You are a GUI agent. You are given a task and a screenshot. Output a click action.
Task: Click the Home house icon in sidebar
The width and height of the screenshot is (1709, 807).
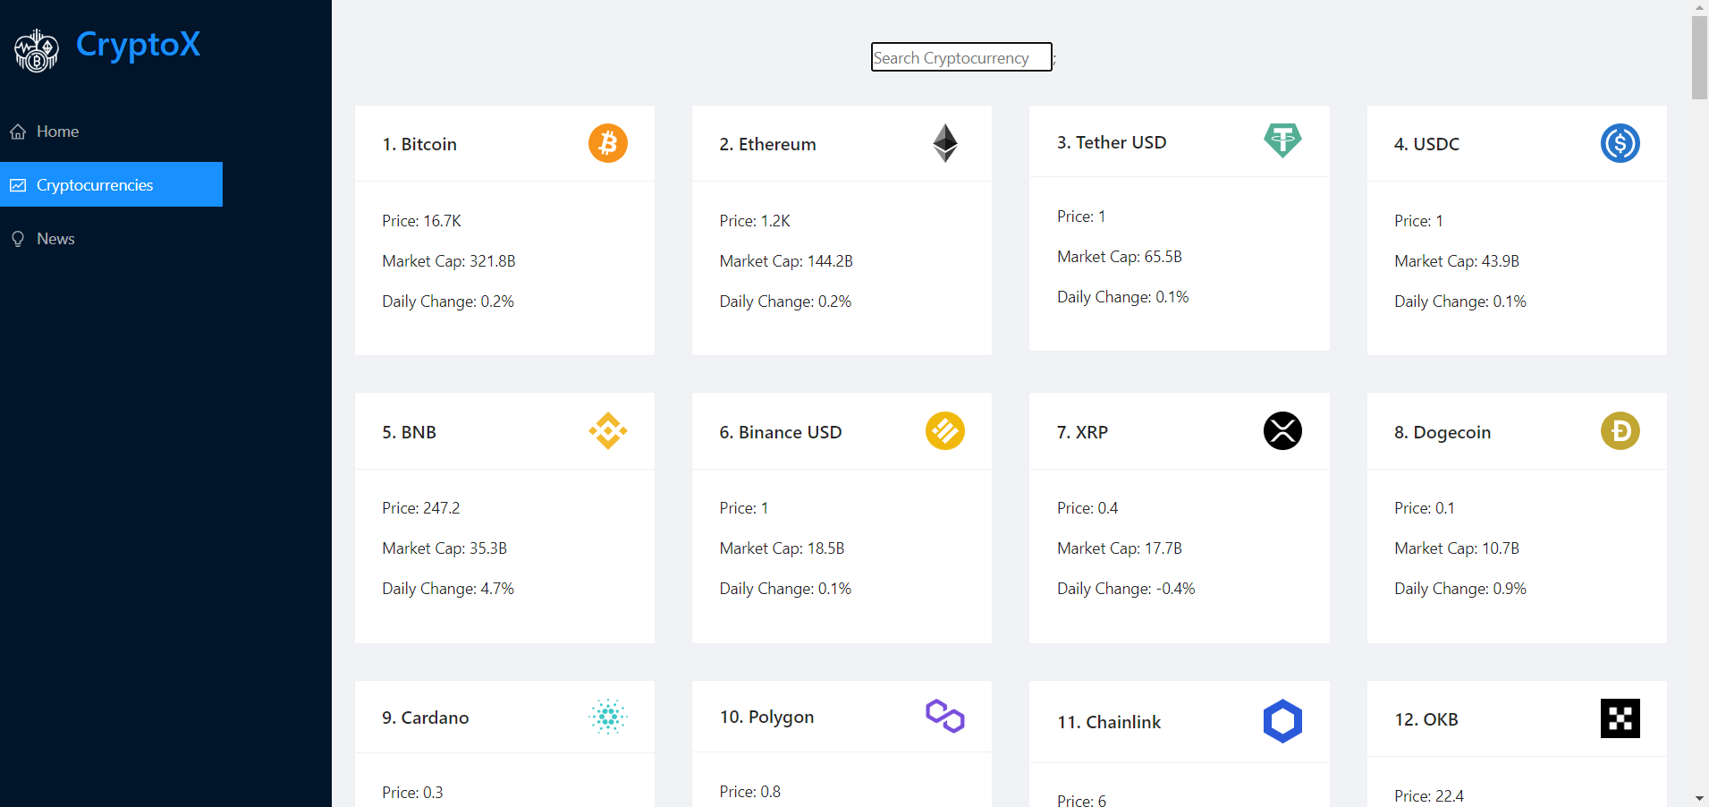click(x=18, y=132)
